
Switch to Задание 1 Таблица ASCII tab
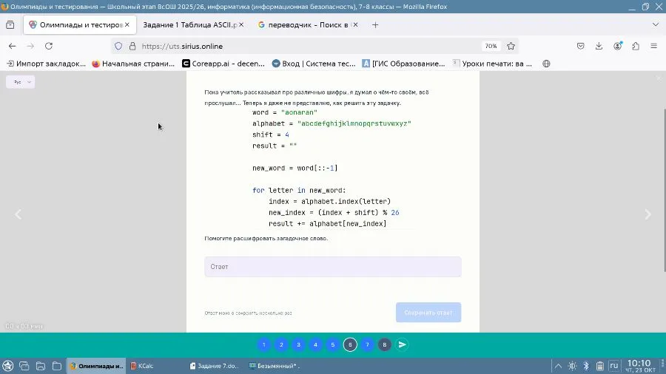click(189, 25)
